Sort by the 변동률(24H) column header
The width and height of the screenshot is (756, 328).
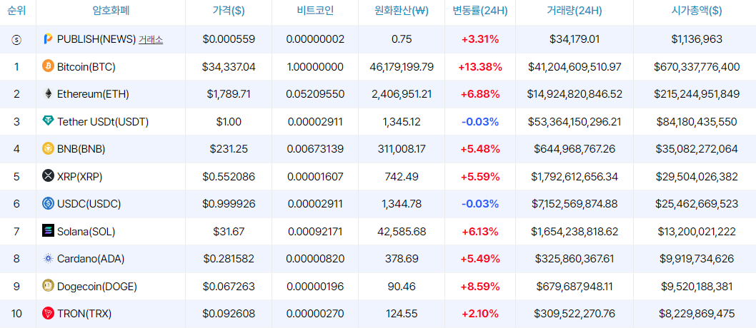480,11
